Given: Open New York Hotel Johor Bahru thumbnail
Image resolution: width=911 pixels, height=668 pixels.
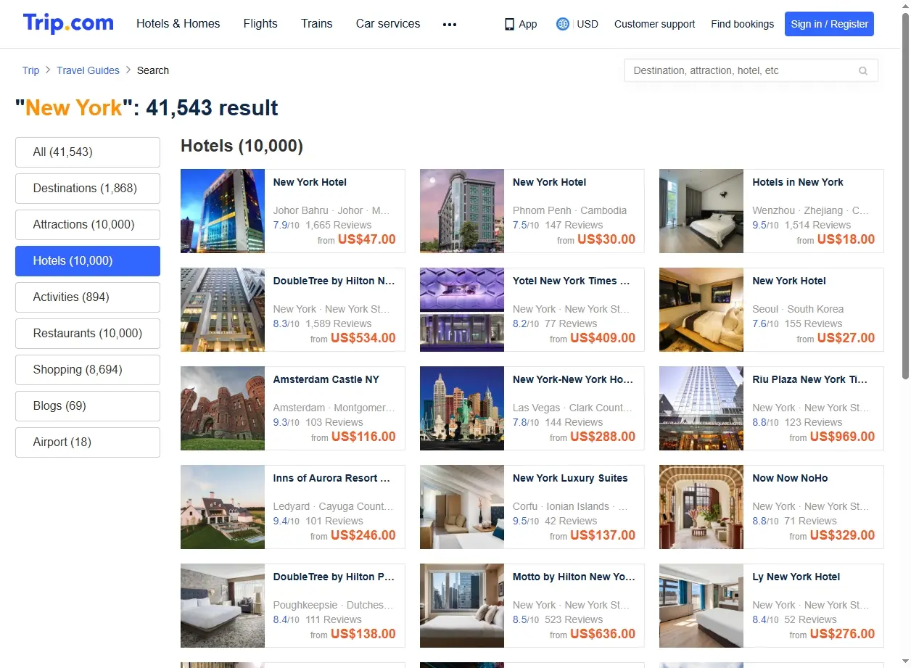Looking at the screenshot, I should pos(223,211).
